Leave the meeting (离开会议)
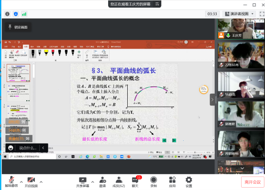265x190 pixels. coord(253,182)
